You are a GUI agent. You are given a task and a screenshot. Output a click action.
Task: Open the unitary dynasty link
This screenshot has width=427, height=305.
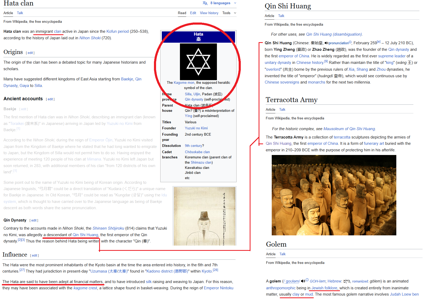pyautogui.click(x=278, y=63)
